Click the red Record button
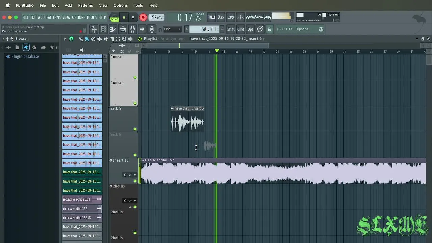This screenshot has width=432, height=243. point(143,17)
